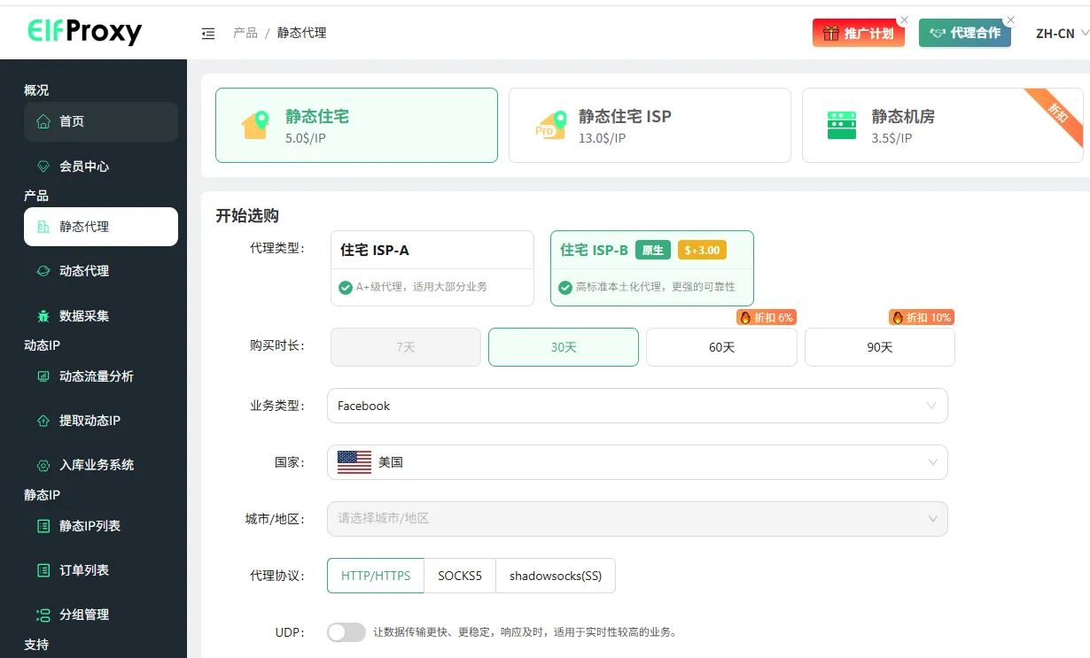The height and width of the screenshot is (658, 1090).
Task: Open the 订单列表 page
Action: coord(75,570)
